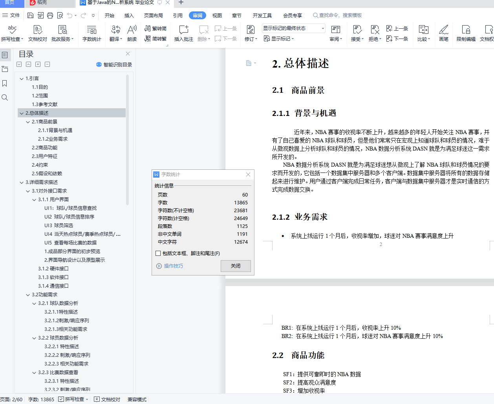The image size is (494, 404).
Task: Open the 显示标记 dropdown
Action: [x=279, y=39]
